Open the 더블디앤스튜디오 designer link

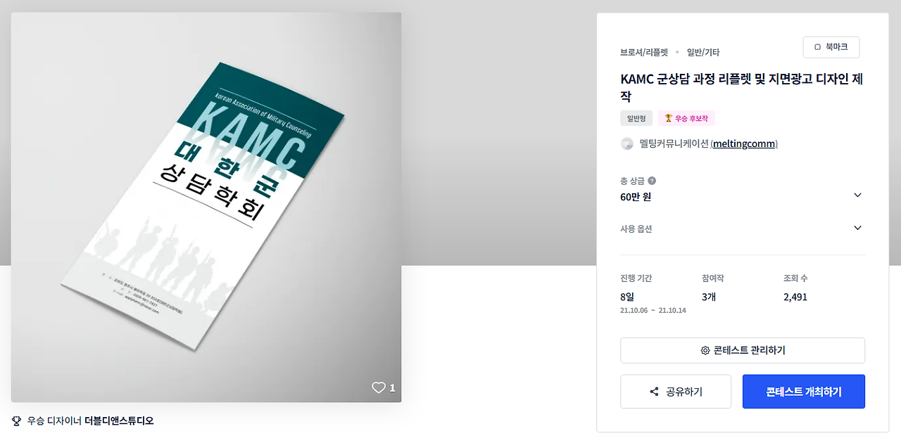[119, 421]
